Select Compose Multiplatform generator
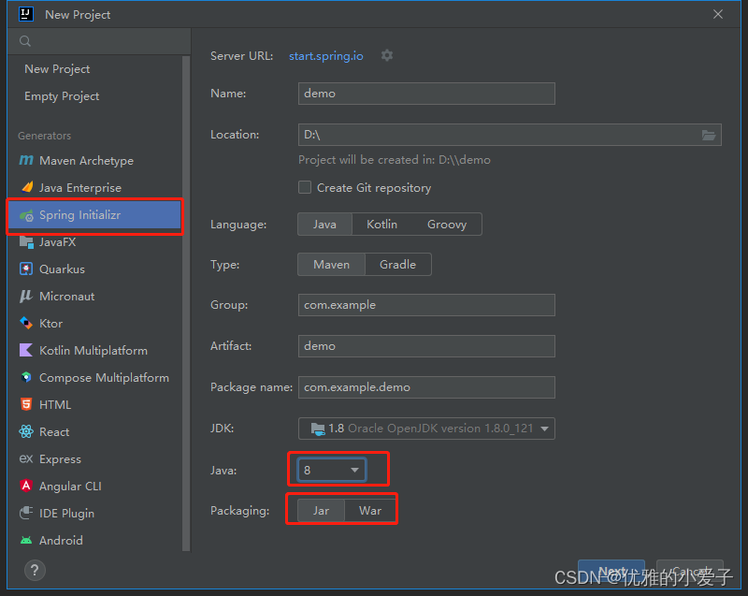The image size is (748, 596). (94, 377)
